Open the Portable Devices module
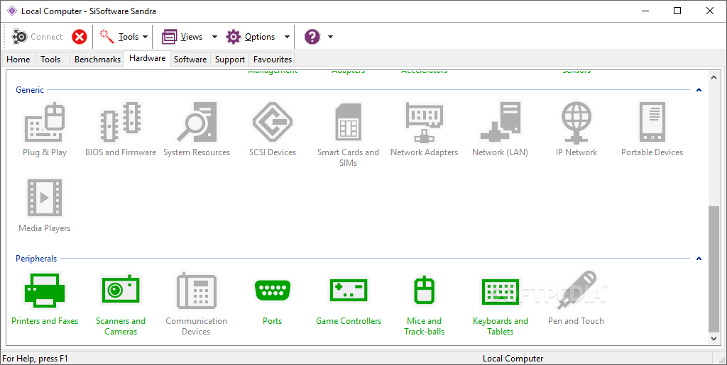The width and height of the screenshot is (727, 365). [x=652, y=130]
